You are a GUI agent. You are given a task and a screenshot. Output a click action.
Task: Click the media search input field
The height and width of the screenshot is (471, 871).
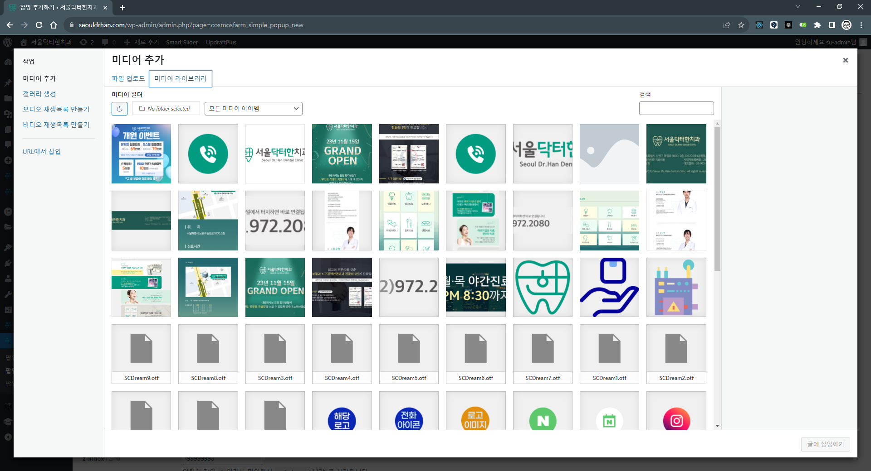676,108
